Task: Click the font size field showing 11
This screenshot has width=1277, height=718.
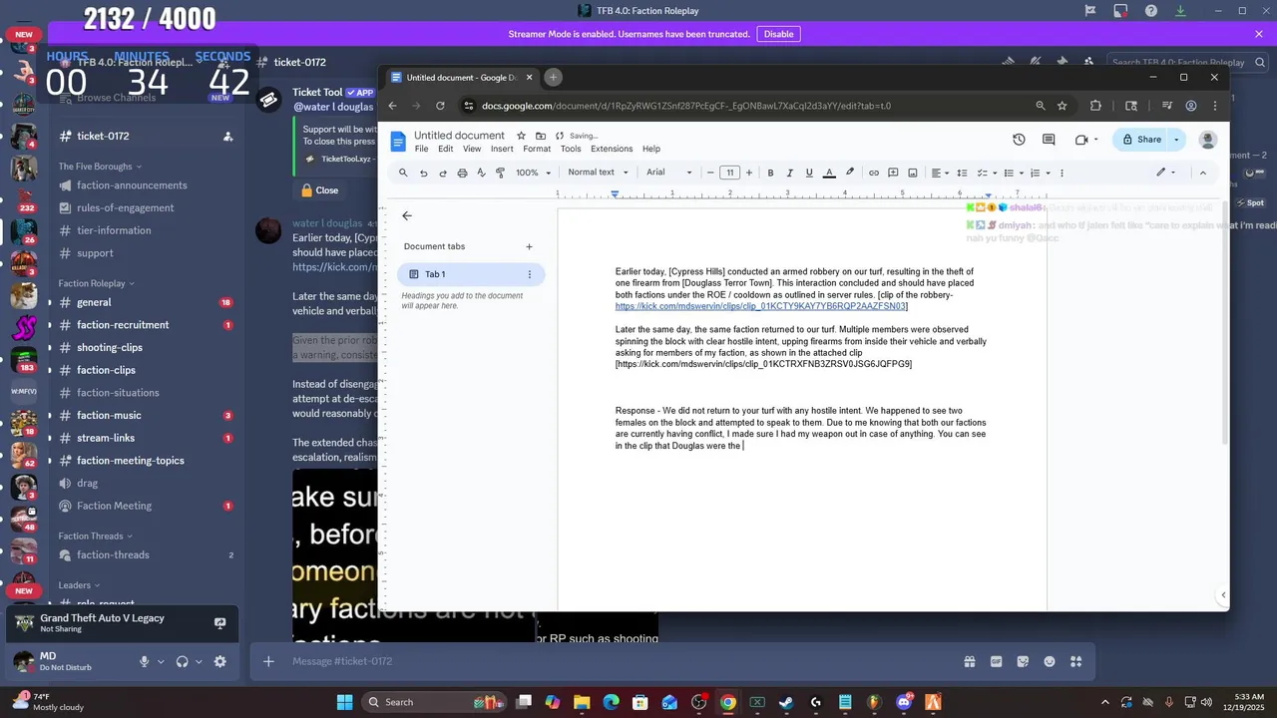Action: pyautogui.click(x=729, y=173)
